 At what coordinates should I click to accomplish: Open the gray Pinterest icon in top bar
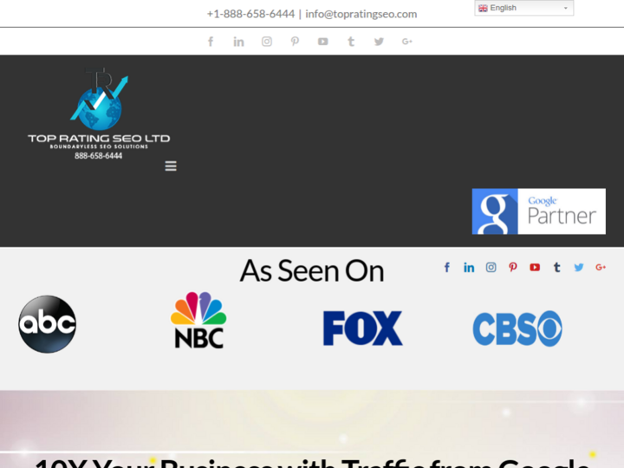pyautogui.click(x=295, y=42)
